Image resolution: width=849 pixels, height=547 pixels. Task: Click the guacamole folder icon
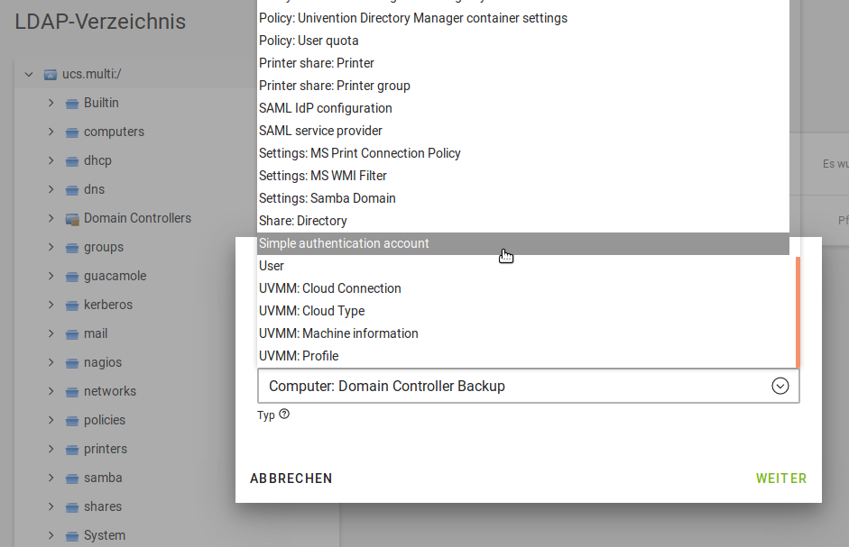pyautogui.click(x=72, y=277)
